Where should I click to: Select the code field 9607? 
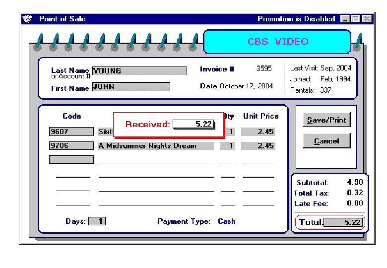tap(71, 132)
